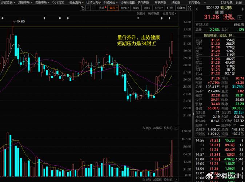Expand the 资金流向 menu
This screenshot has width=245, height=182.
[x=76, y=2]
